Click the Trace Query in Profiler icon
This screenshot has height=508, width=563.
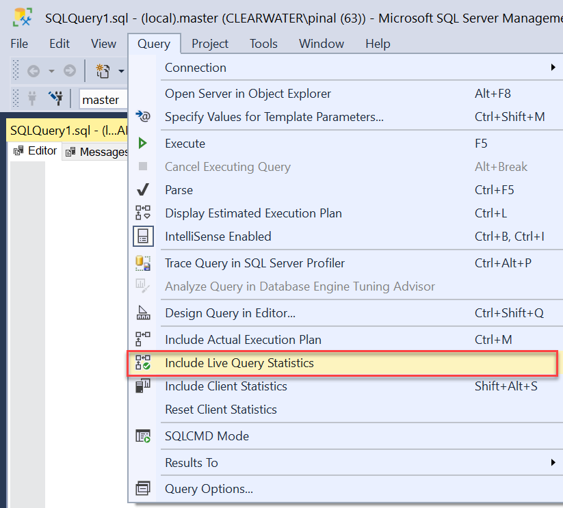[x=143, y=263]
